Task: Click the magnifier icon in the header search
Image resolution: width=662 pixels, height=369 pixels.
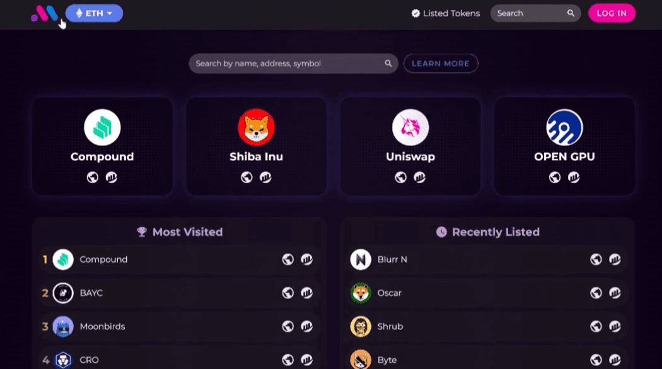Action: coord(571,13)
